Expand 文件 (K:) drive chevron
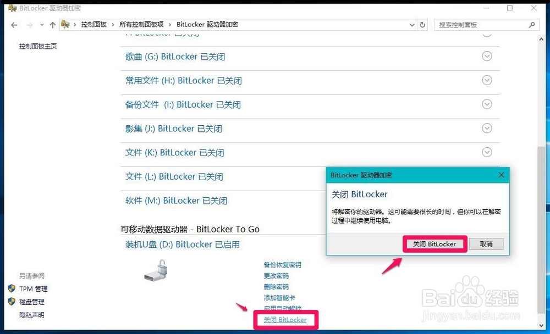This screenshot has width=550, height=334. [487, 152]
